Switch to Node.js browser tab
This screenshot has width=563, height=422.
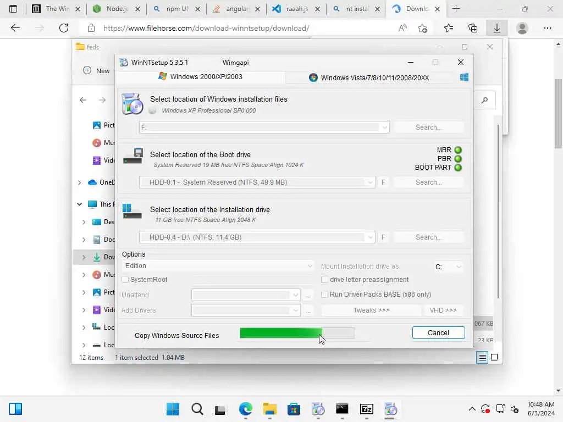(x=117, y=9)
